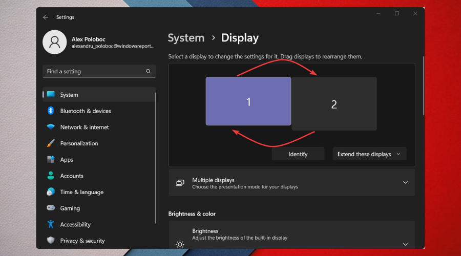Expand the Brightness section chevron
461x256 pixels.
(x=405, y=244)
